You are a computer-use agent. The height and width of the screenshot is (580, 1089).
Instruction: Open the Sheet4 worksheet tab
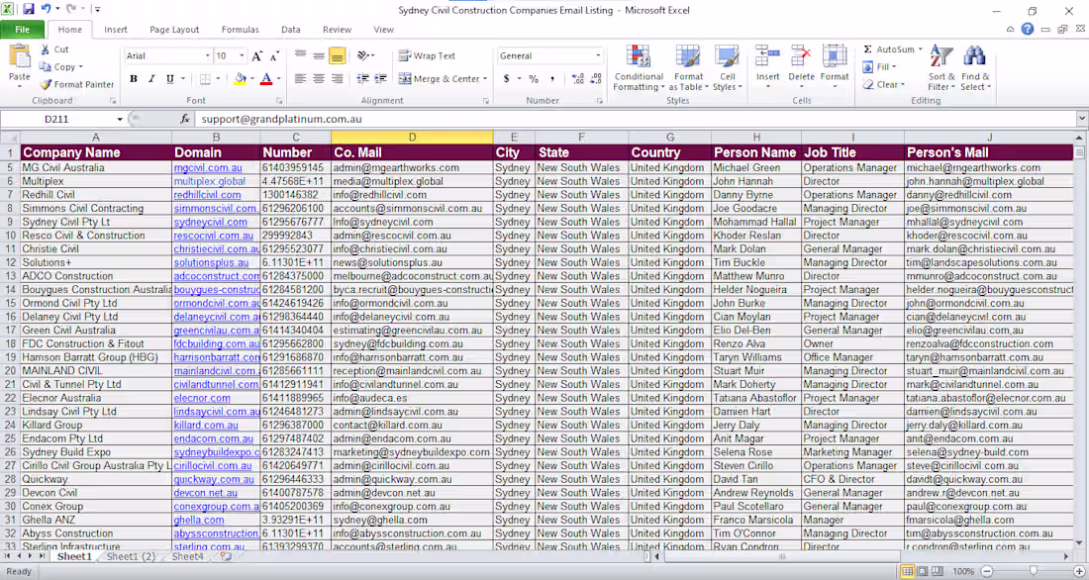(x=187, y=557)
